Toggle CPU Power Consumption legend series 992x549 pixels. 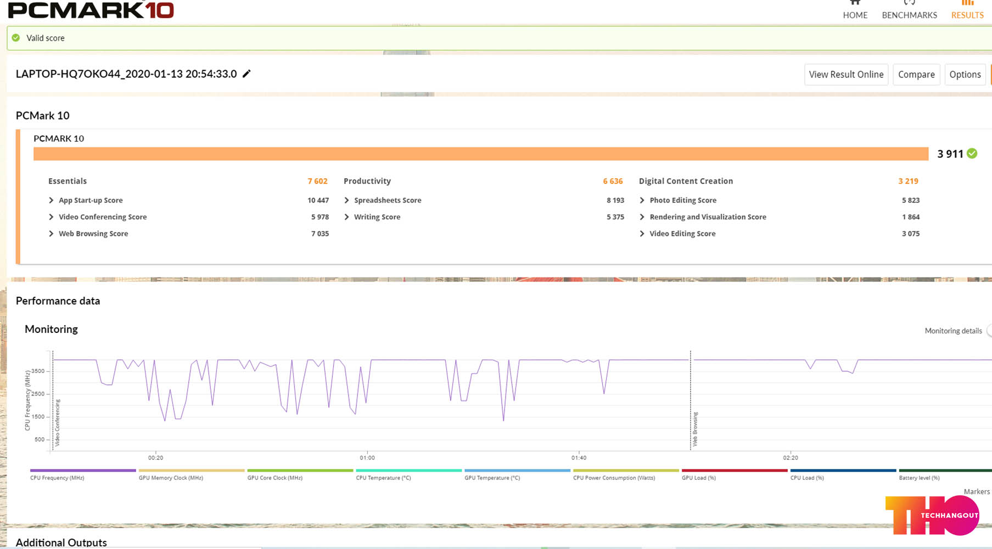point(626,474)
